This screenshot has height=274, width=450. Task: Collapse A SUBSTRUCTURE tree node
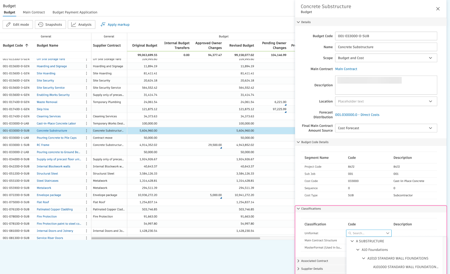pyautogui.click(x=352, y=241)
